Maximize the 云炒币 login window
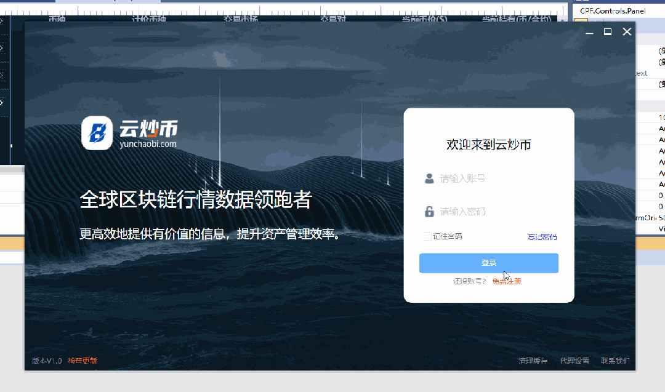This screenshot has height=392, width=665. (608, 32)
